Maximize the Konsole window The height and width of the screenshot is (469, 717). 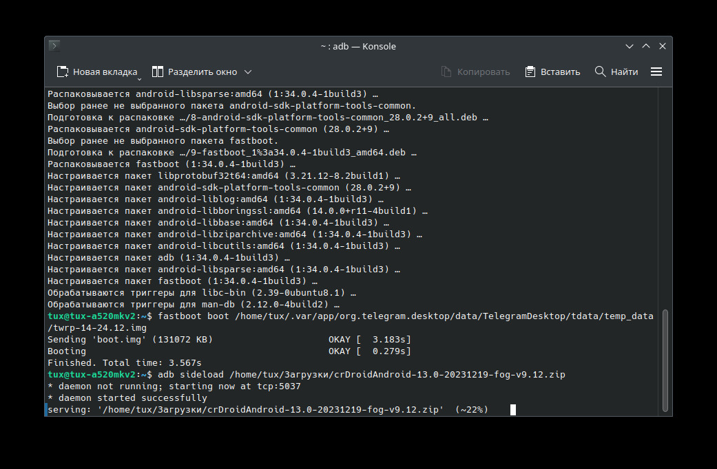point(646,46)
